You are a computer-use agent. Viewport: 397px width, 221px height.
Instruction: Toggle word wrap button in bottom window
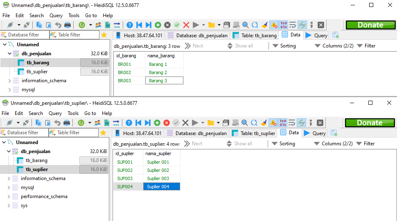pos(292,123)
